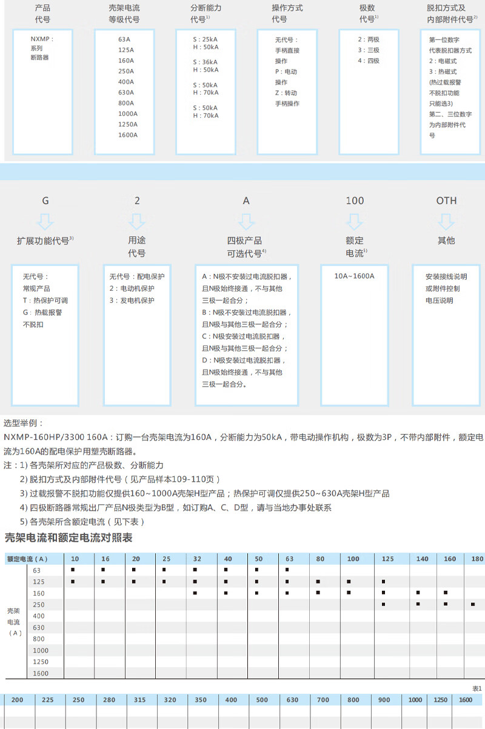Click the Z：转动手柄操作 option text

point(287,98)
